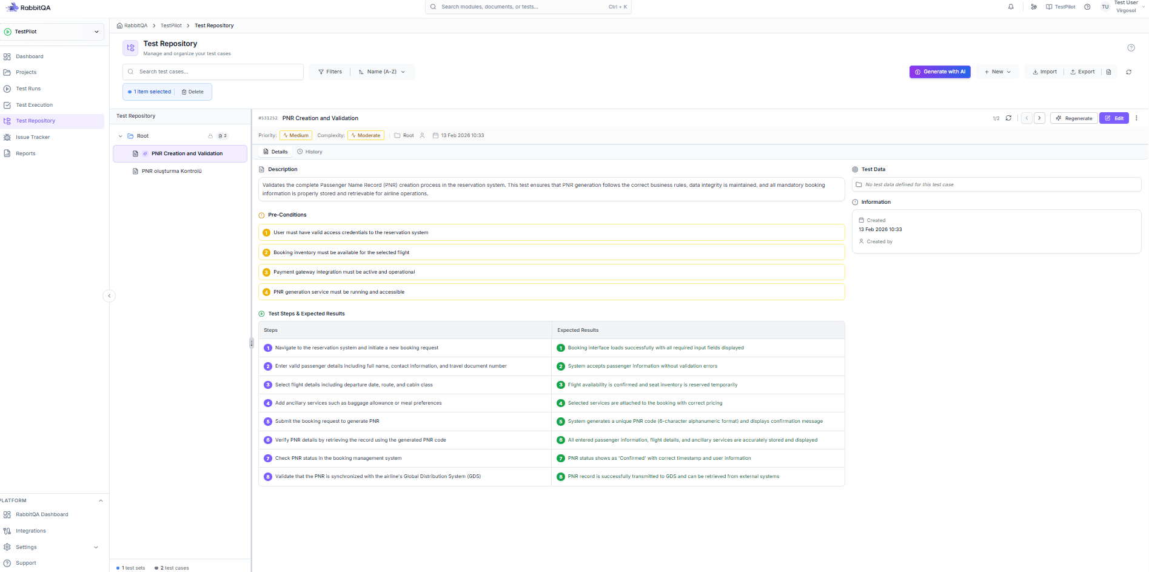Click the Edit button
Viewport: 1149px width, 572px height.
tap(1114, 118)
